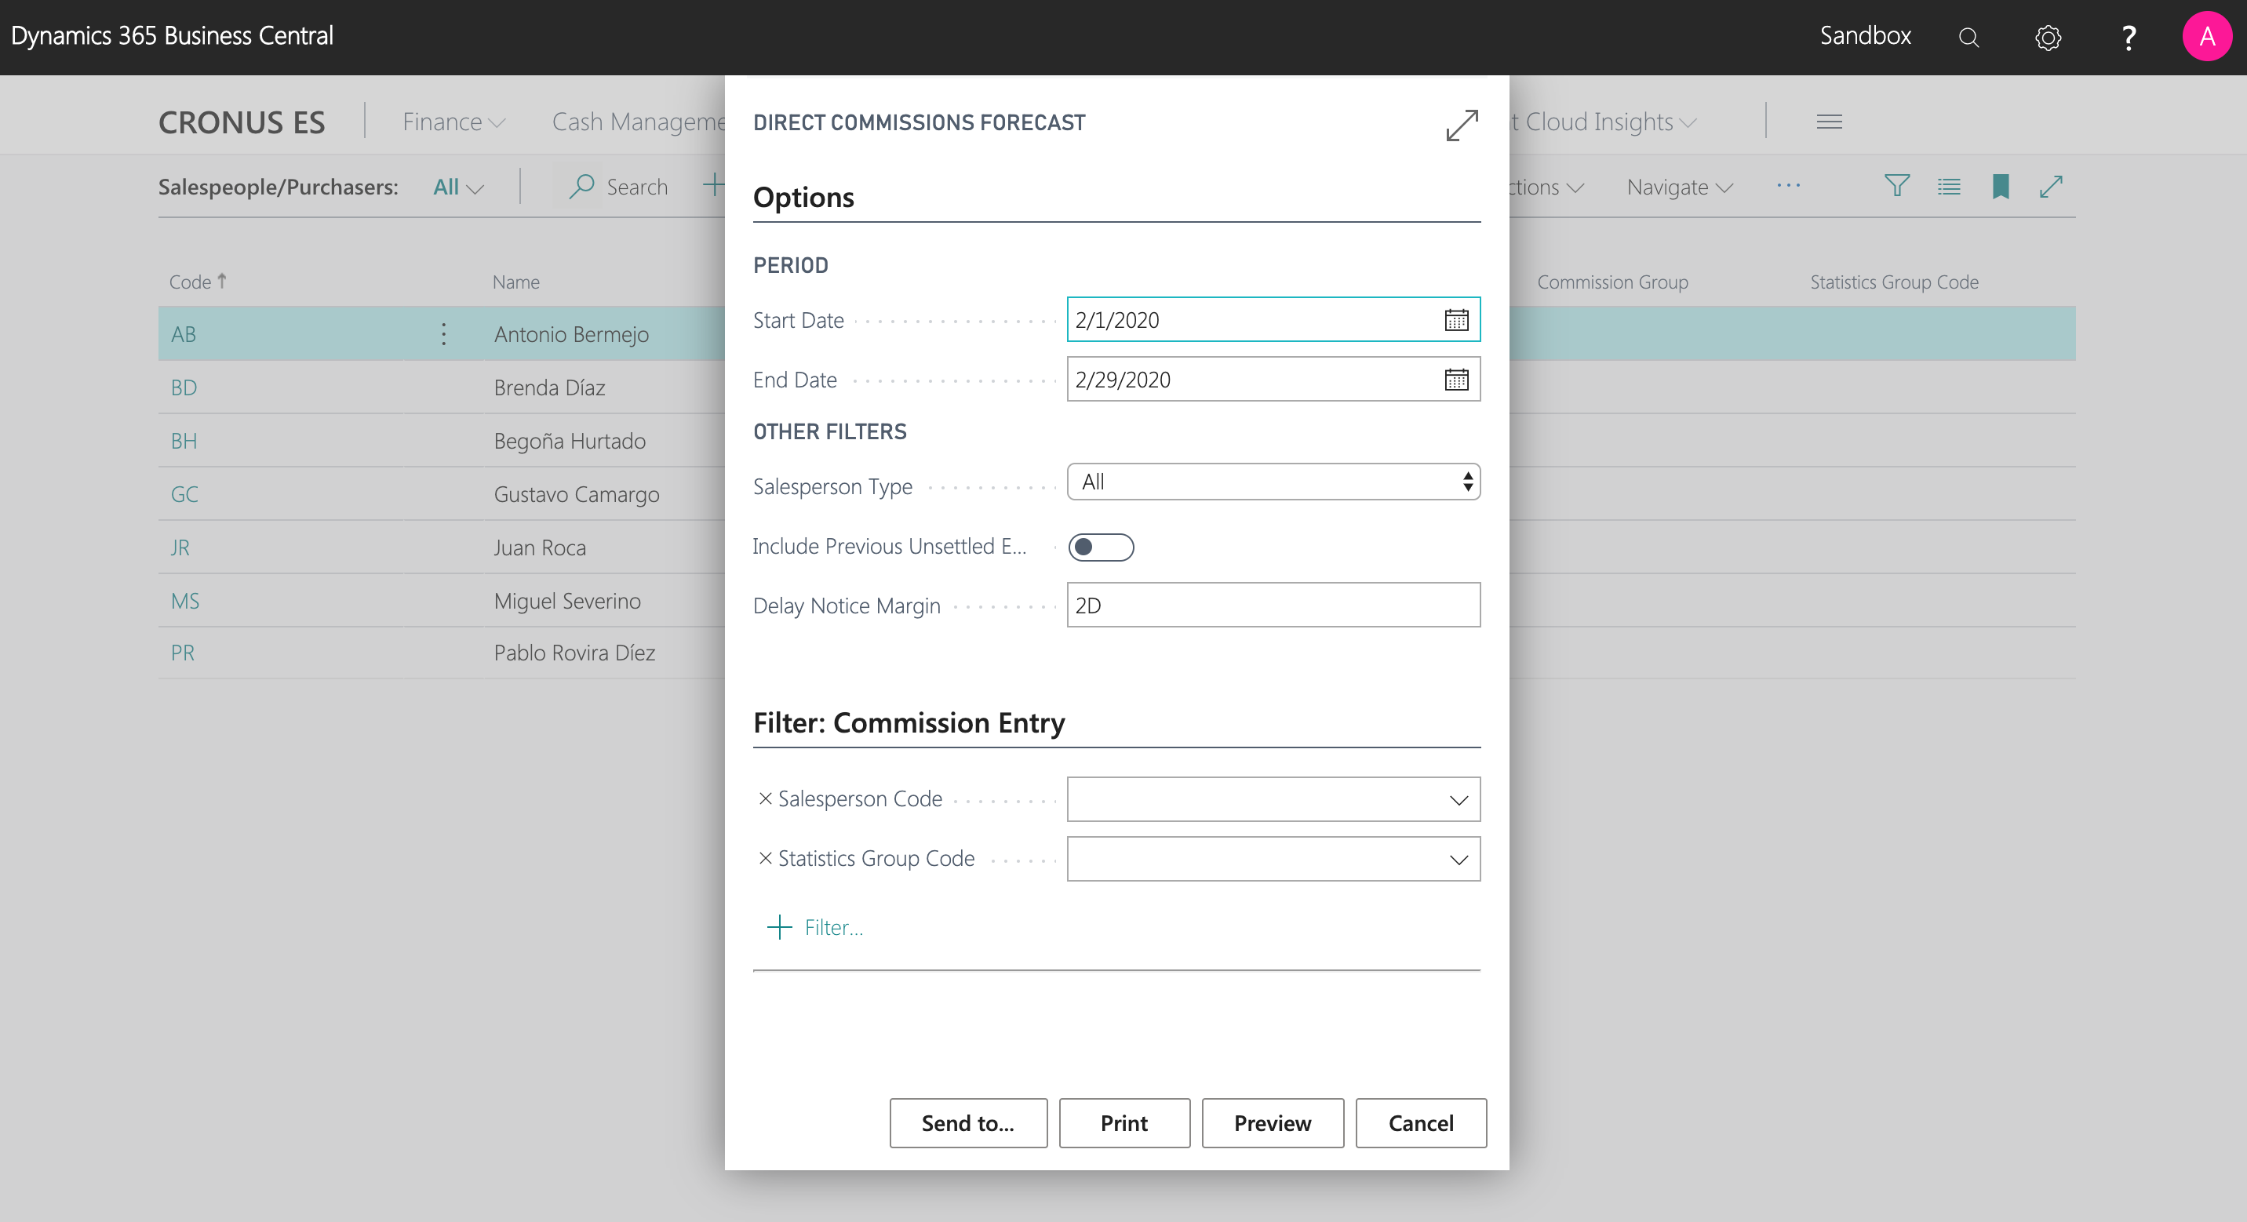Expand the Navigate menu

coord(1679,187)
